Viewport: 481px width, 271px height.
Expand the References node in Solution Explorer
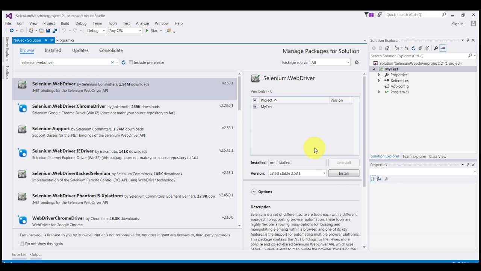pyautogui.click(x=379, y=81)
